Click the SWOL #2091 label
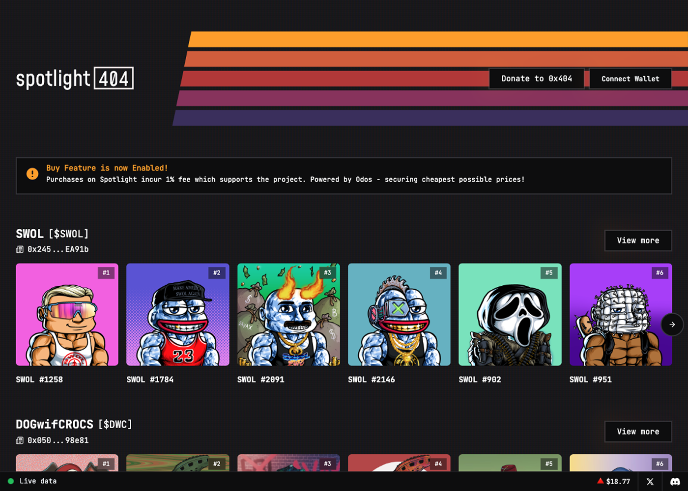This screenshot has width=688, height=491. [x=261, y=380]
